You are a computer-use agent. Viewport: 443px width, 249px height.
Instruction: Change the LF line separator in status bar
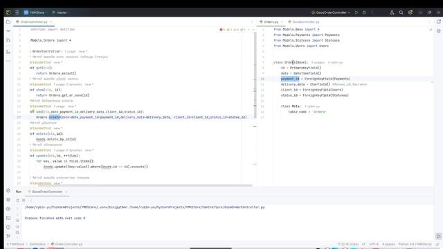(x=363, y=244)
